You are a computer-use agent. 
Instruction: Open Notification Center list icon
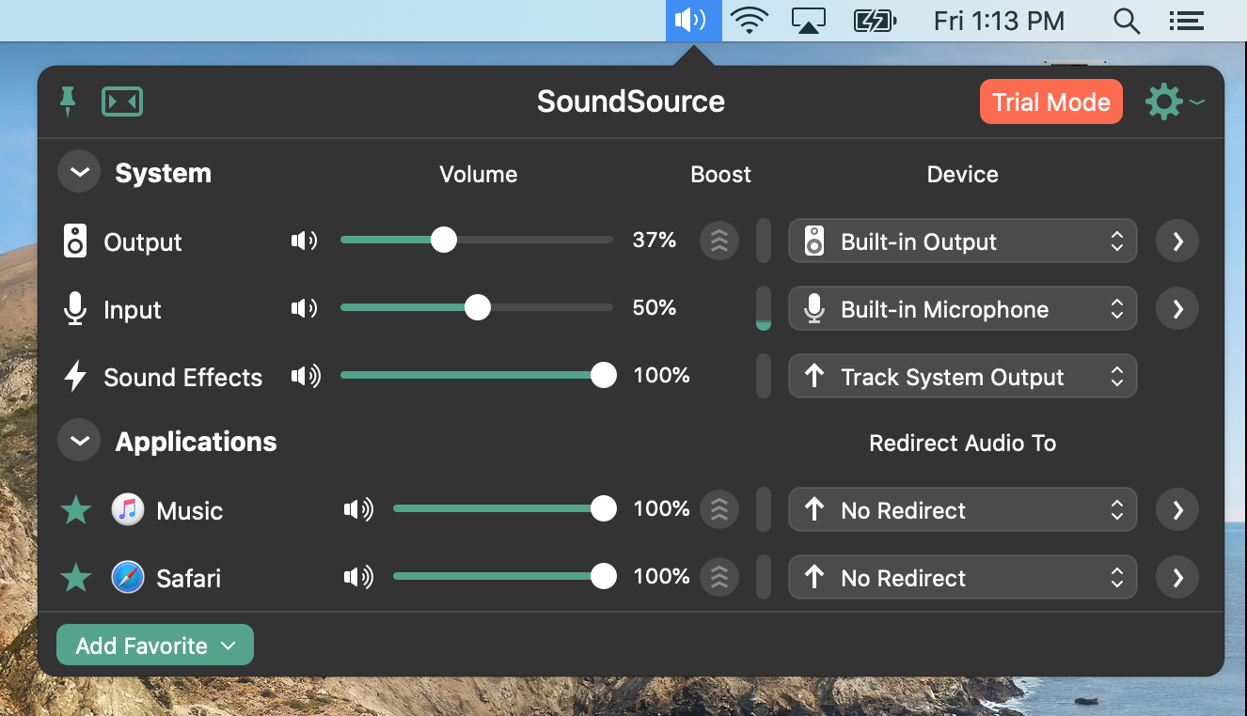pyautogui.click(x=1187, y=21)
